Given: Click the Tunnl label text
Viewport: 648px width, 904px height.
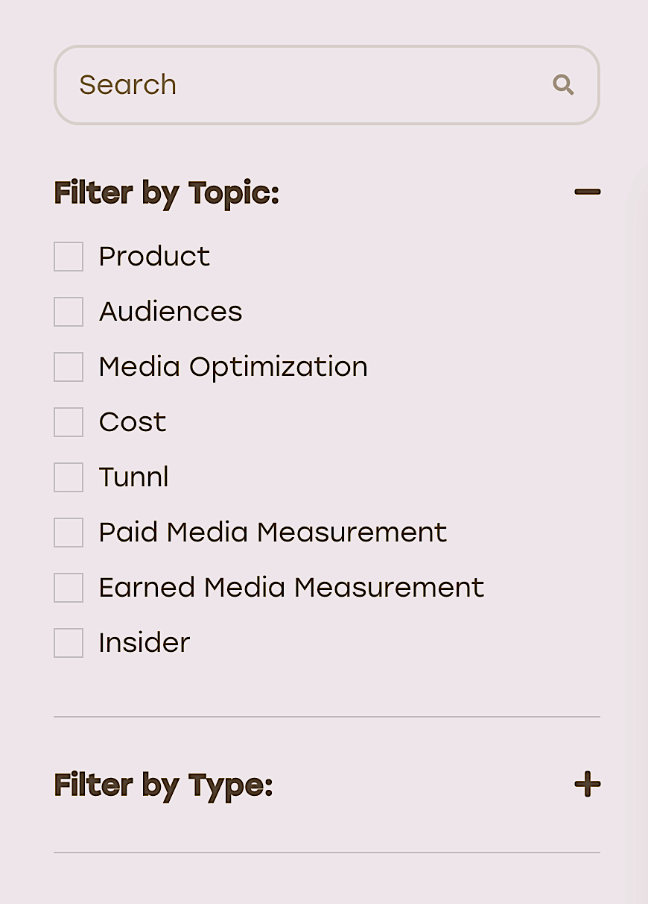Looking at the screenshot, I should [134, 477].
